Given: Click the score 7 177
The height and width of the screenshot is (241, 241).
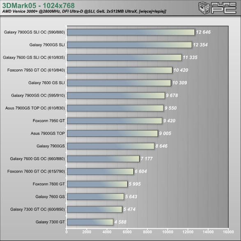Looking at the screenshot, I should (x=147, y=158).
